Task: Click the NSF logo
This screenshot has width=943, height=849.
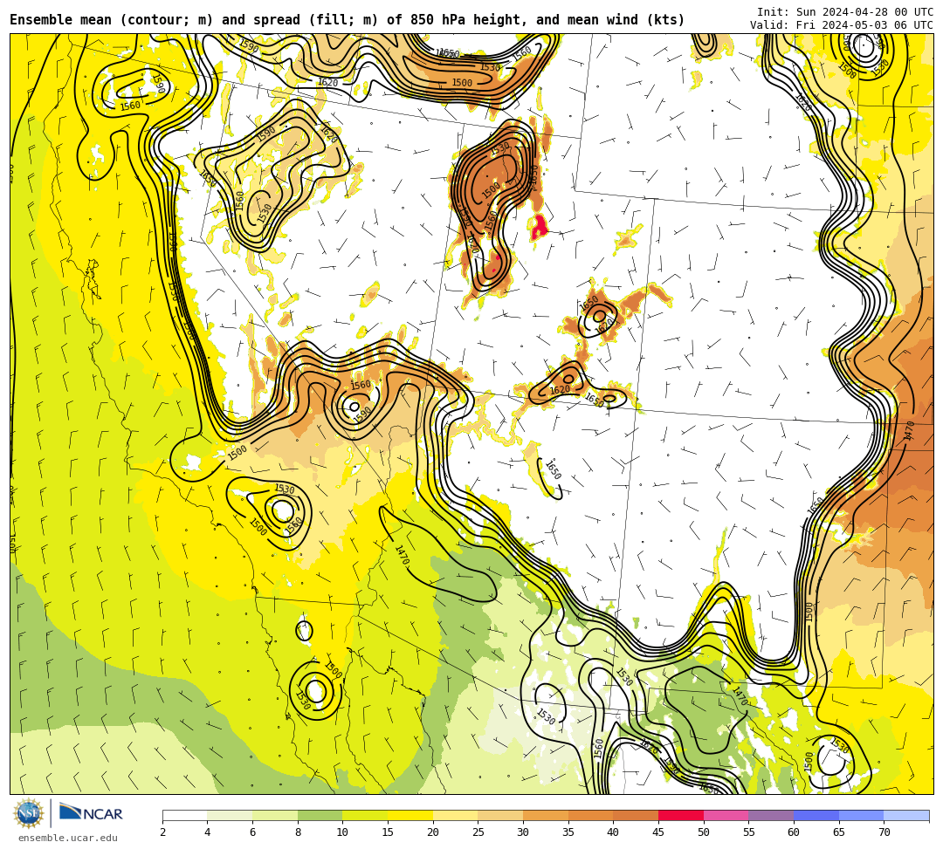Action: pyautogui.click(x=29, y=813)
